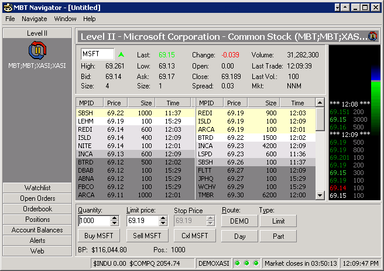Click the 12:08 time marker in ticker
384x271 pixels.
[x=349, y=104]
